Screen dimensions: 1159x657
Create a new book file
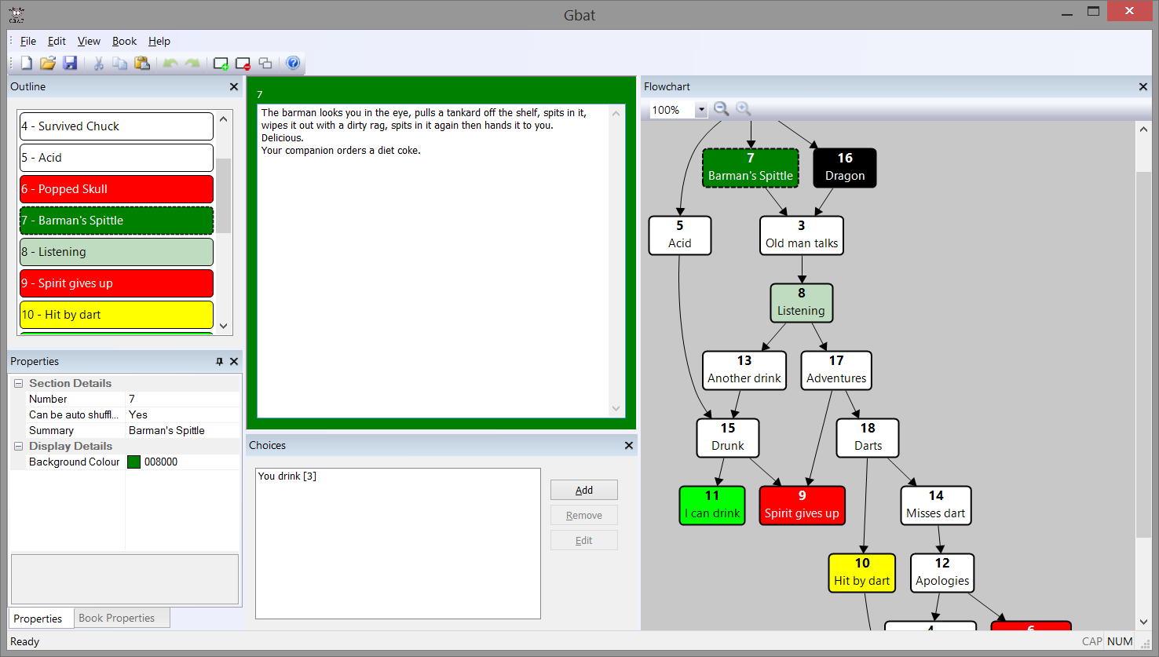(27, 64)
